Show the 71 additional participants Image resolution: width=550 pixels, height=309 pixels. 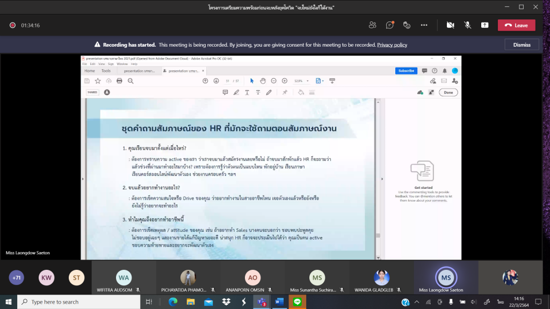coord(17,278)
